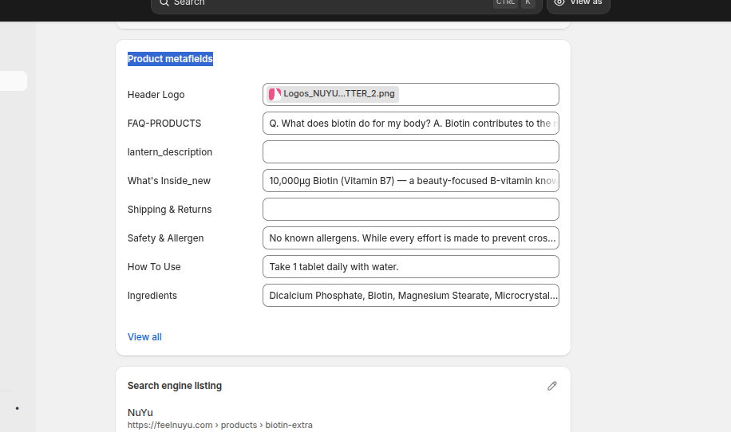Click the K shortcut key badge

(x=528, y=3)
